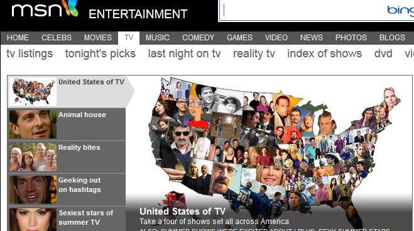Click Sexiest stars of summer TV thumbnail
Viewport: 414px width, 231px height.
coord(33,220)
